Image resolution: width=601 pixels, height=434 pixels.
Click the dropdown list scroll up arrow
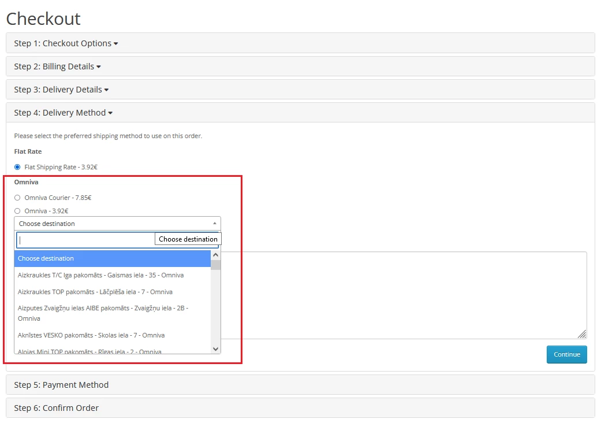pyautogui.click(x=216, y=255)
